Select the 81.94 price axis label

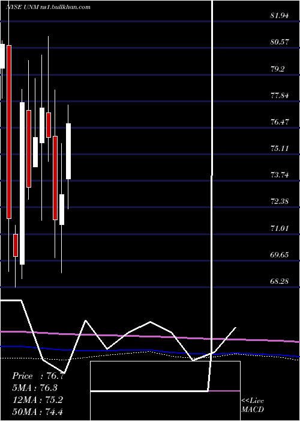tap(280, 16)
